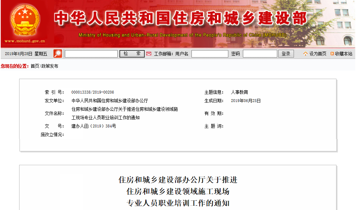
Task: Click the house icon for 设为首页
Action: click(x=305, y=54)
